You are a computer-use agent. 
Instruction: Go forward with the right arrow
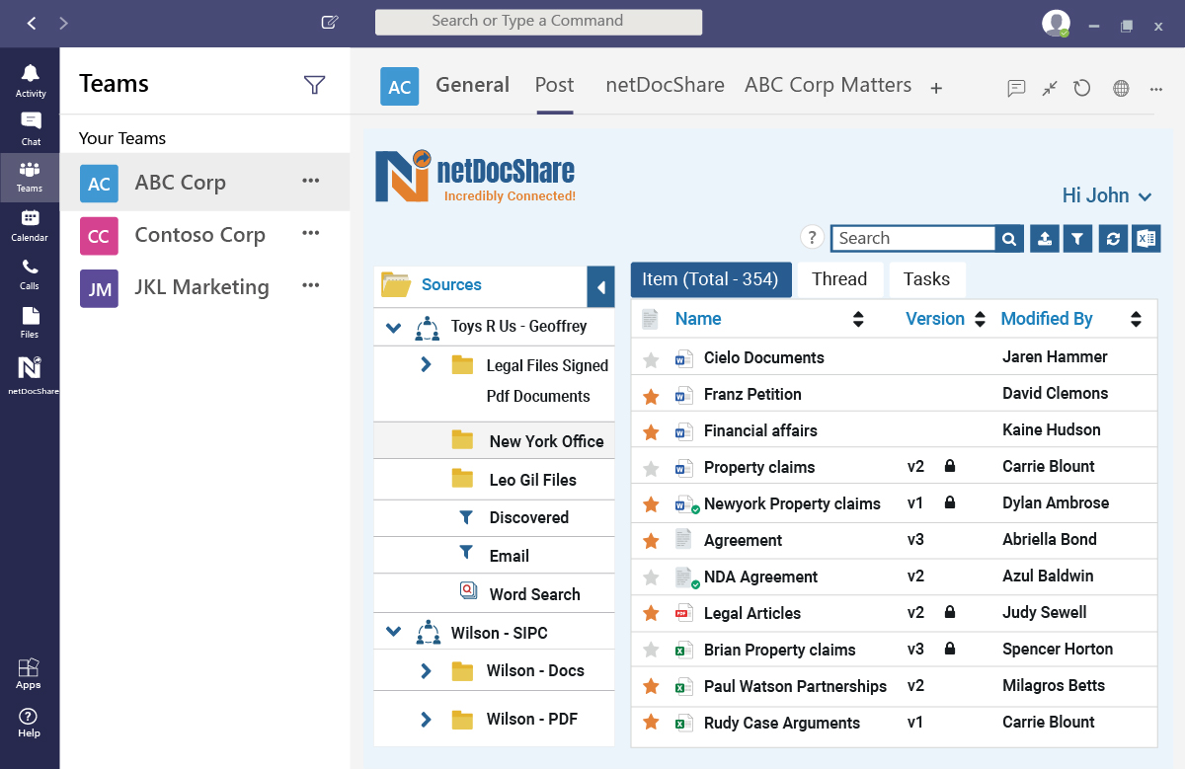(64, 23)
